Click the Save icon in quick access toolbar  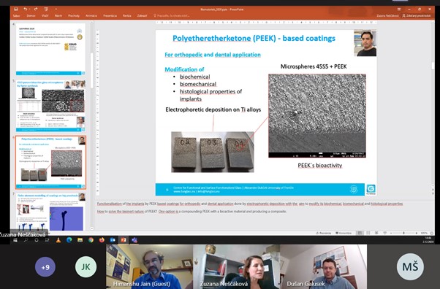[x=16, y=9]
